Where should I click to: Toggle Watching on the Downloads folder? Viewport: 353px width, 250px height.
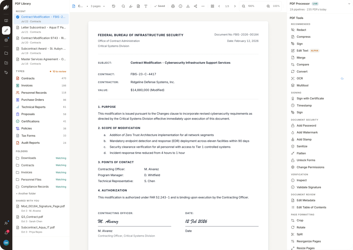pos(61,158)
